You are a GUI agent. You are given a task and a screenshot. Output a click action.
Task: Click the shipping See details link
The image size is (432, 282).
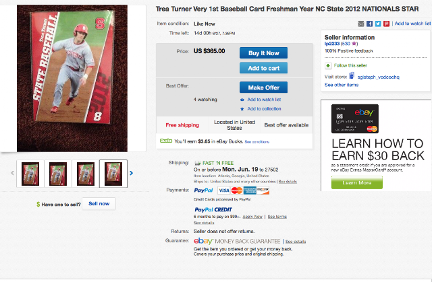288,182
